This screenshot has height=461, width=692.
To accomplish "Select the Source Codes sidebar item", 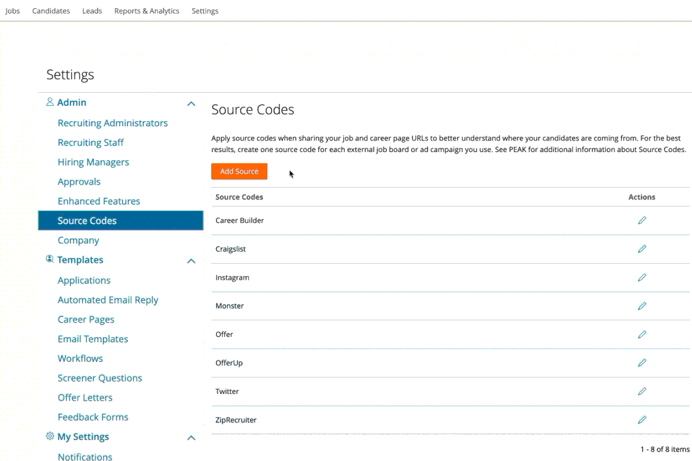I will click(121, 221).
